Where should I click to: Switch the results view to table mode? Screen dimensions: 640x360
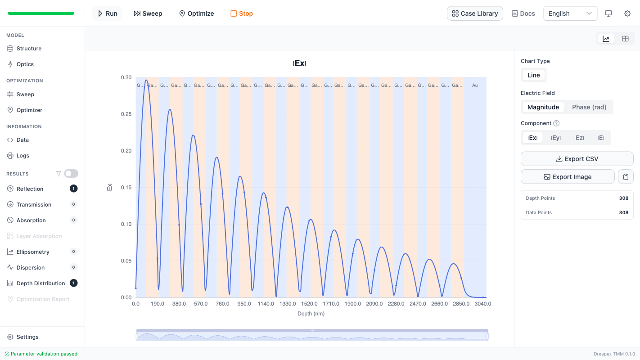(x=625, y=38)
